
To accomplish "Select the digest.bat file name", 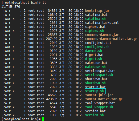I will tap(95, 55).
